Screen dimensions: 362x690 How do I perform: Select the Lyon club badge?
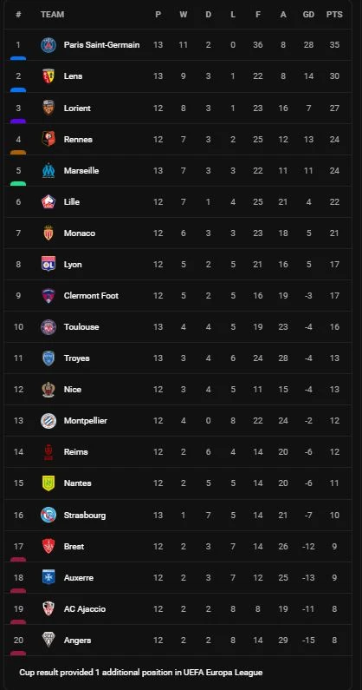[x=48, y=264]
